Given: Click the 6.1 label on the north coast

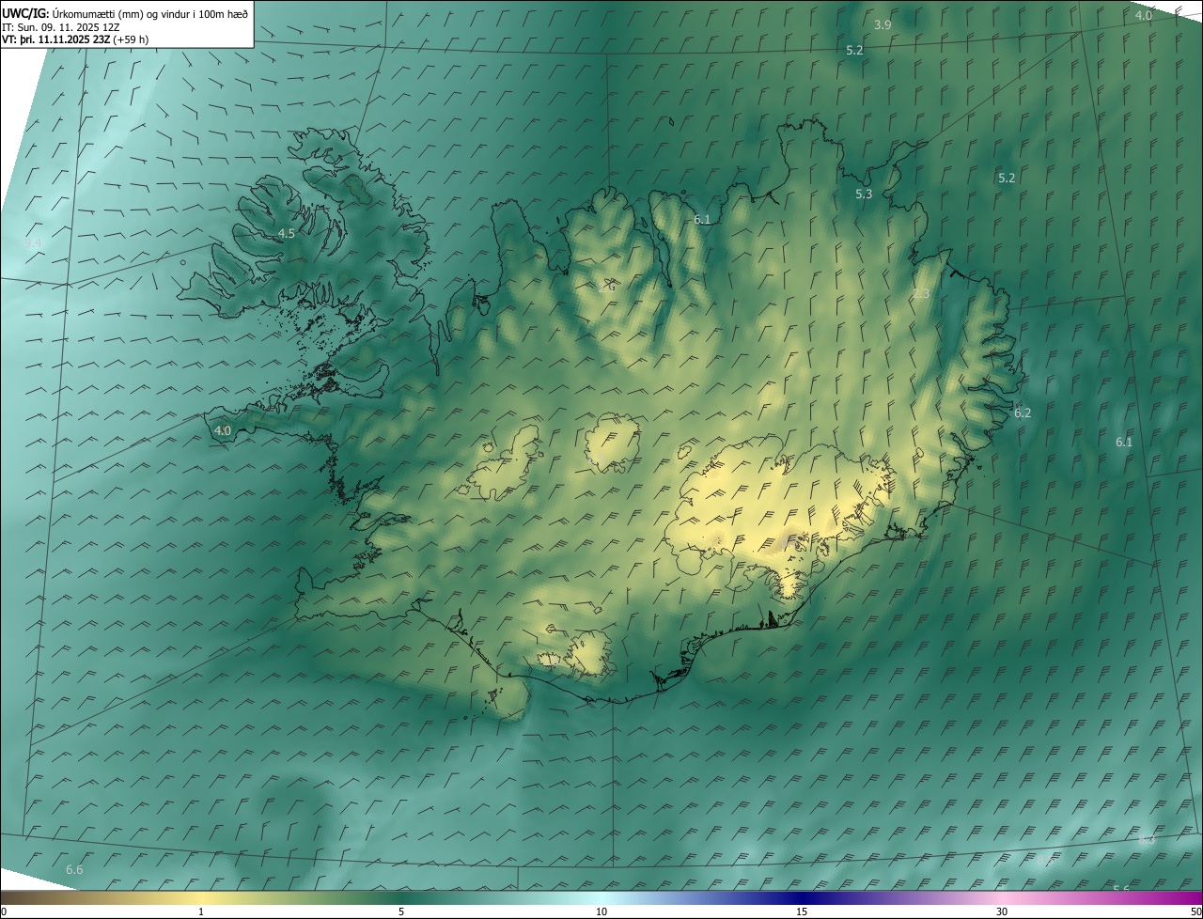Looking at the screenshot, I should tap(702, 220).
